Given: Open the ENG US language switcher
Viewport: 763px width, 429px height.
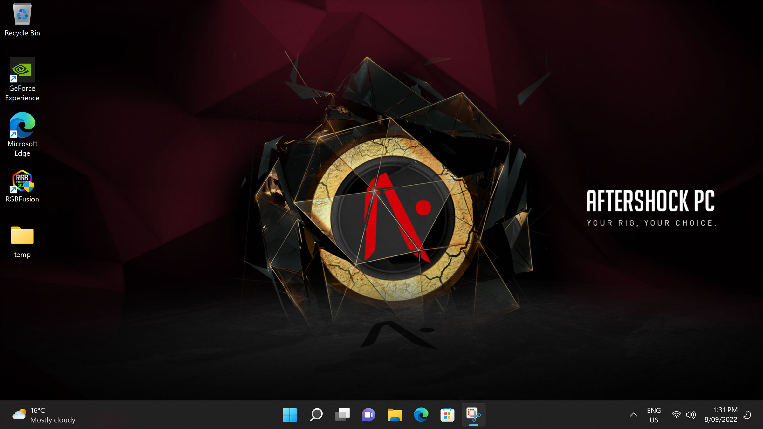Looking at the screenshot, I should 654,415.
